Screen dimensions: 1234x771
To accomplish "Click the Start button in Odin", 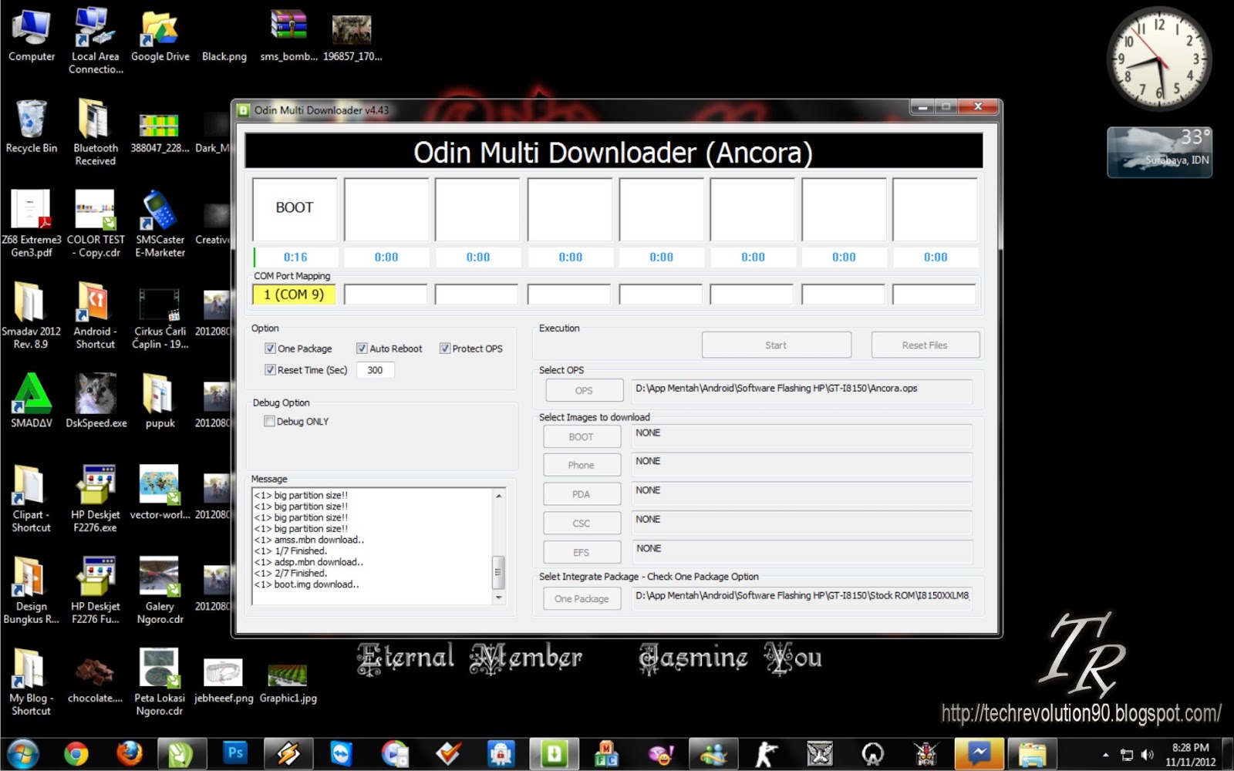I will pyautogui.click(x=777, y=345).
